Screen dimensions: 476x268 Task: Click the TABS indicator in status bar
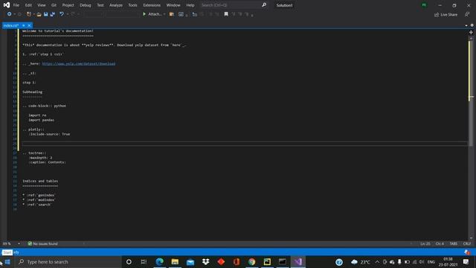[x=453, y=243]
